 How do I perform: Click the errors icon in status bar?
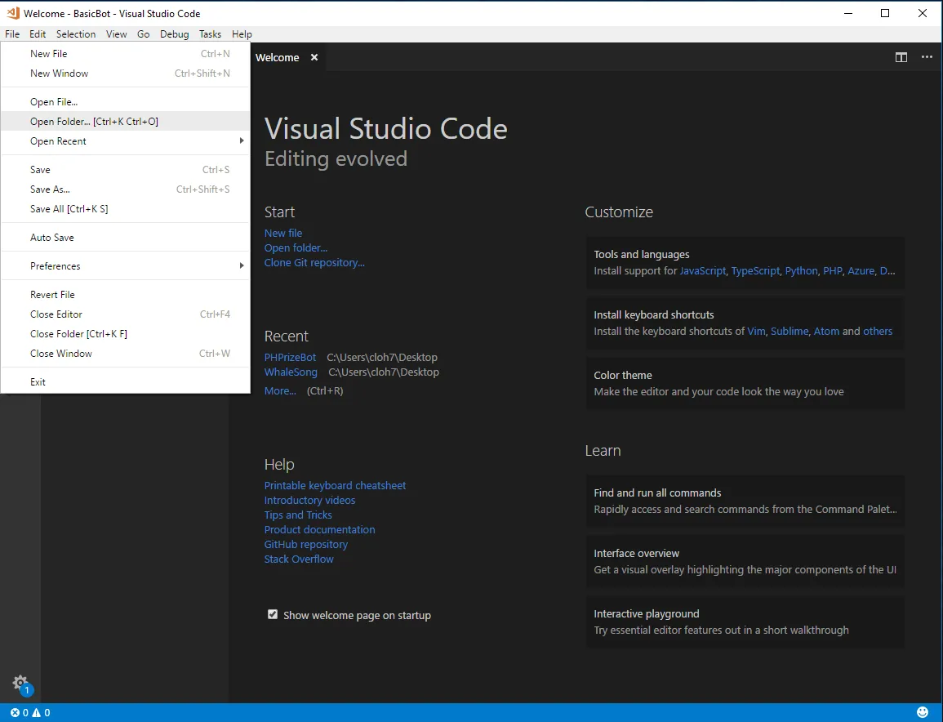pos(15,712)
